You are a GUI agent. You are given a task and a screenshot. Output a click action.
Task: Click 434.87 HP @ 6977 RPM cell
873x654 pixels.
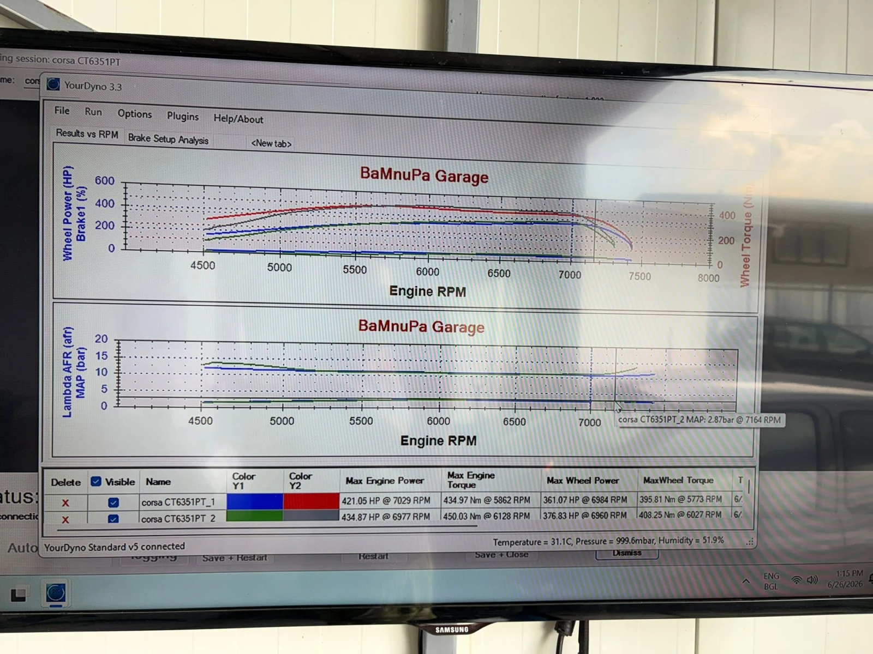tap(386, 517)
